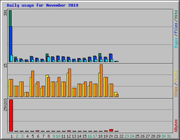The height and width of the screenshot is (140, 180).
Task: Click day 26 on the x-axis
Action: (142, 136)
